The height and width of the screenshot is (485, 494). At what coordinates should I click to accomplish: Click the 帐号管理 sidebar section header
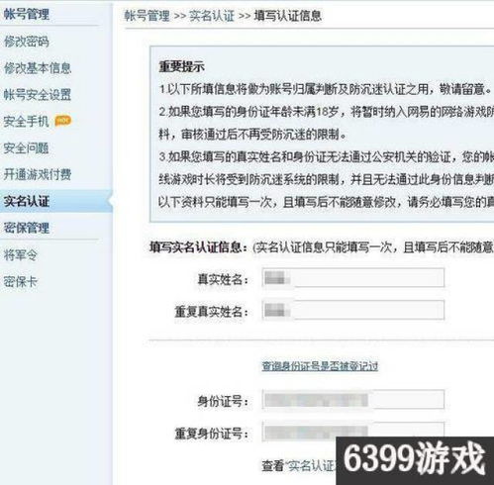coord(27,14)
